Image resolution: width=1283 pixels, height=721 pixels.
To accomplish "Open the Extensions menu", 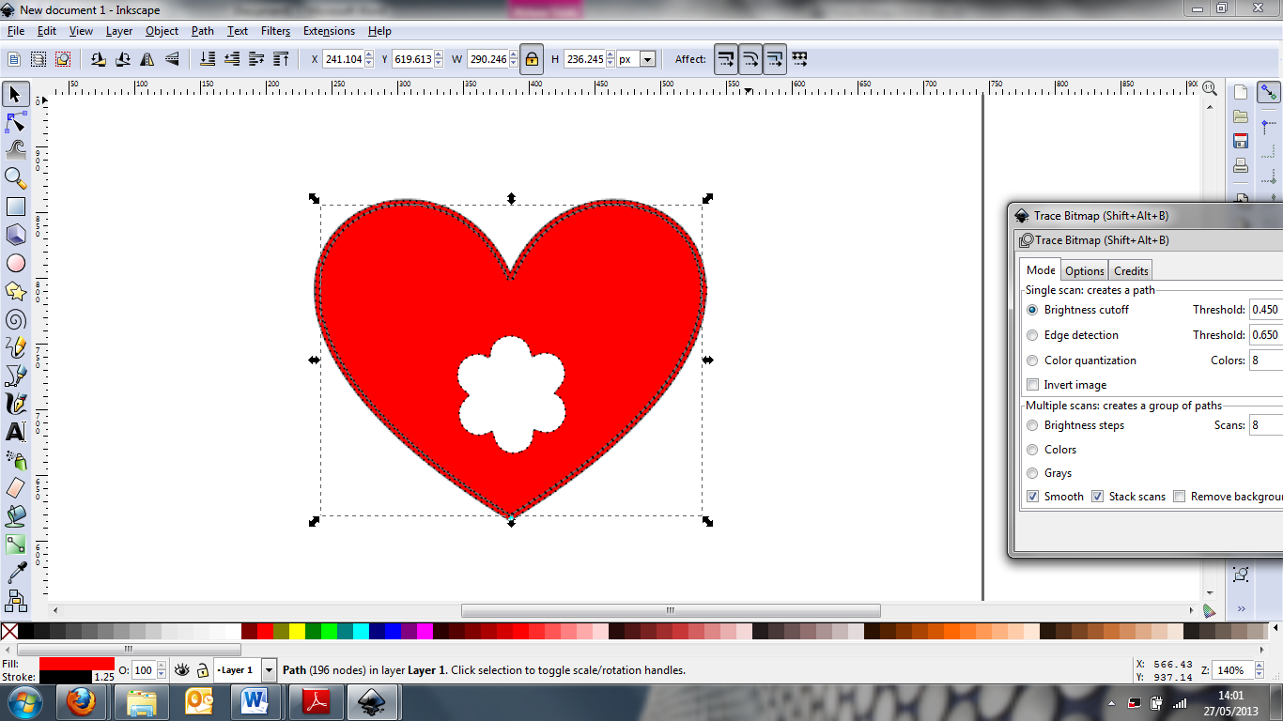I will 329,31.
